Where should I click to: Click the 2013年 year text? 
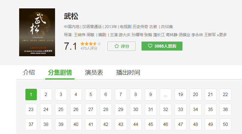[x=111, y=27]
